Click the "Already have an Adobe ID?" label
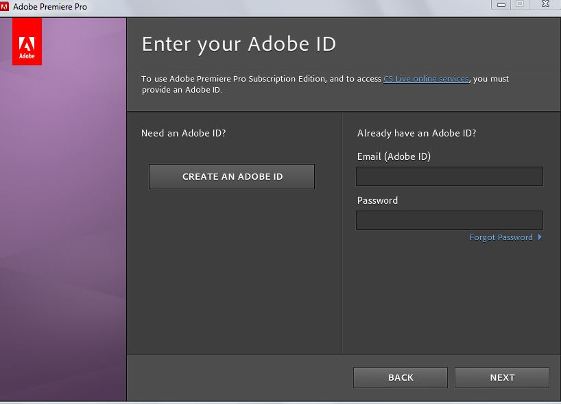The image size is (561, 404). (416, 133)
